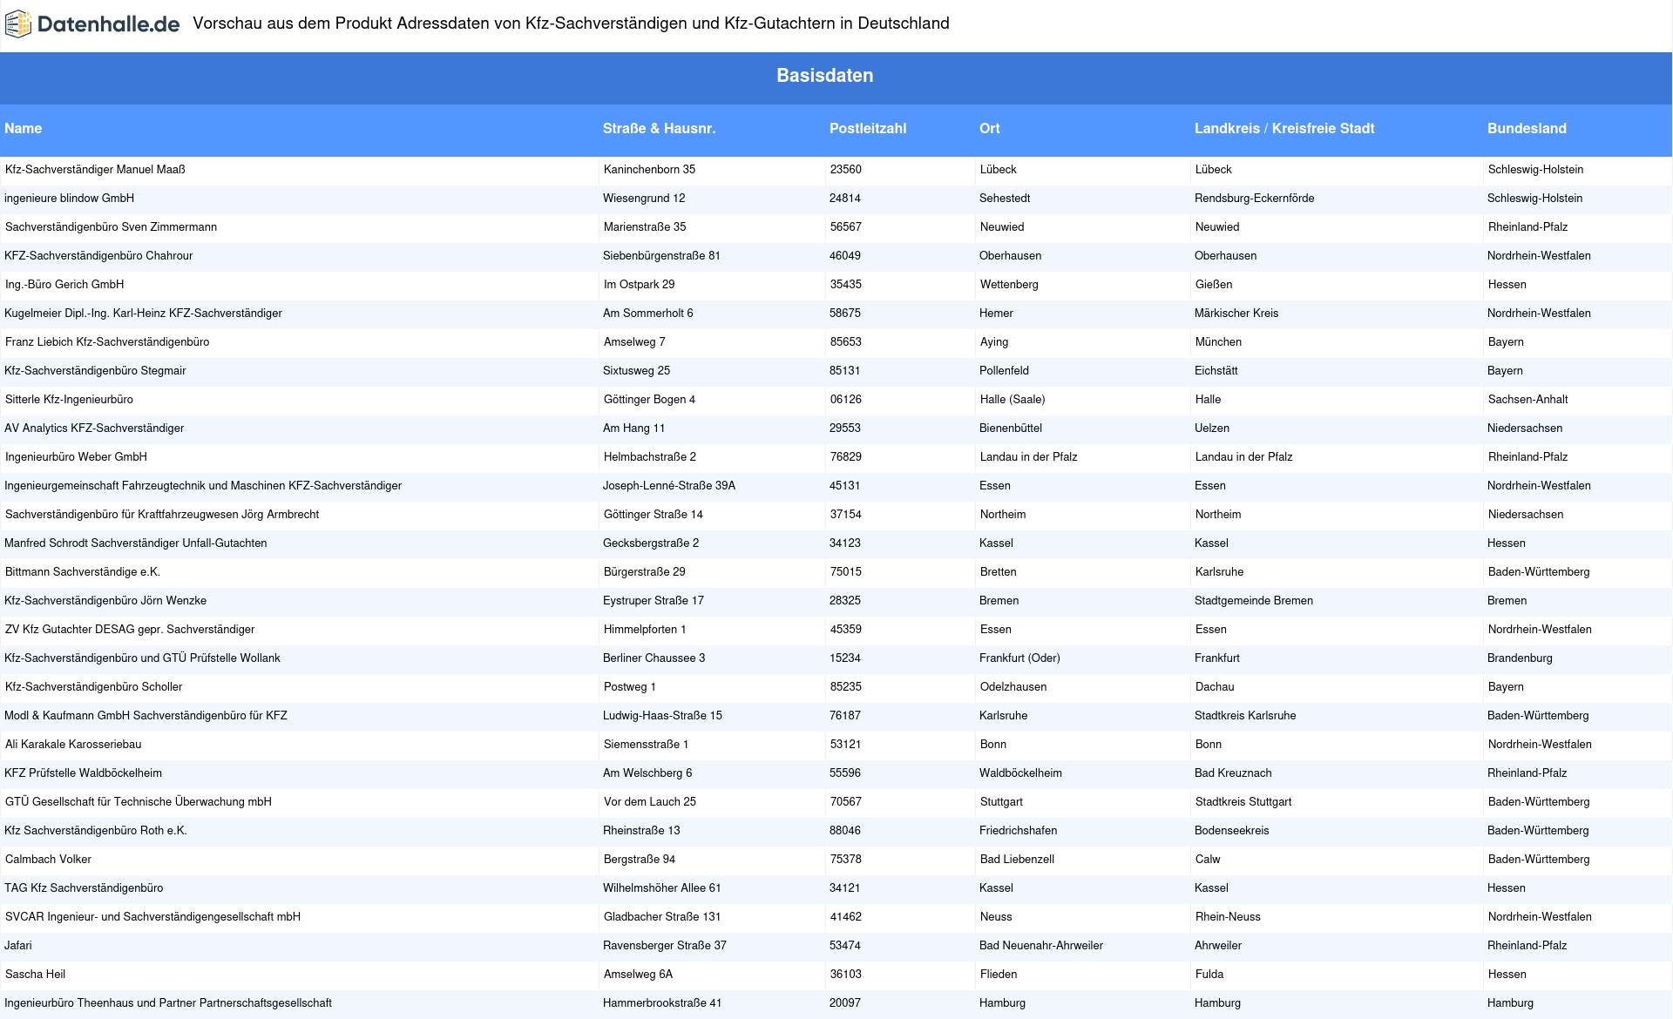
Task: Click the Basisdaten section header
Action: coord(825,76)
